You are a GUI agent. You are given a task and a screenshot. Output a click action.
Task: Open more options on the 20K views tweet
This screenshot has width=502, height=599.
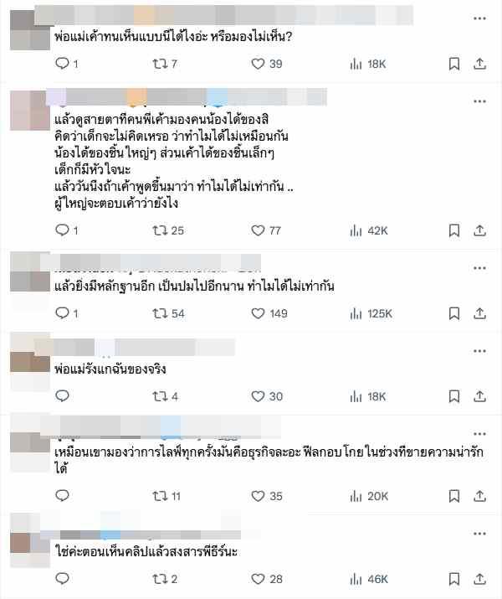[x=479, y=434]
